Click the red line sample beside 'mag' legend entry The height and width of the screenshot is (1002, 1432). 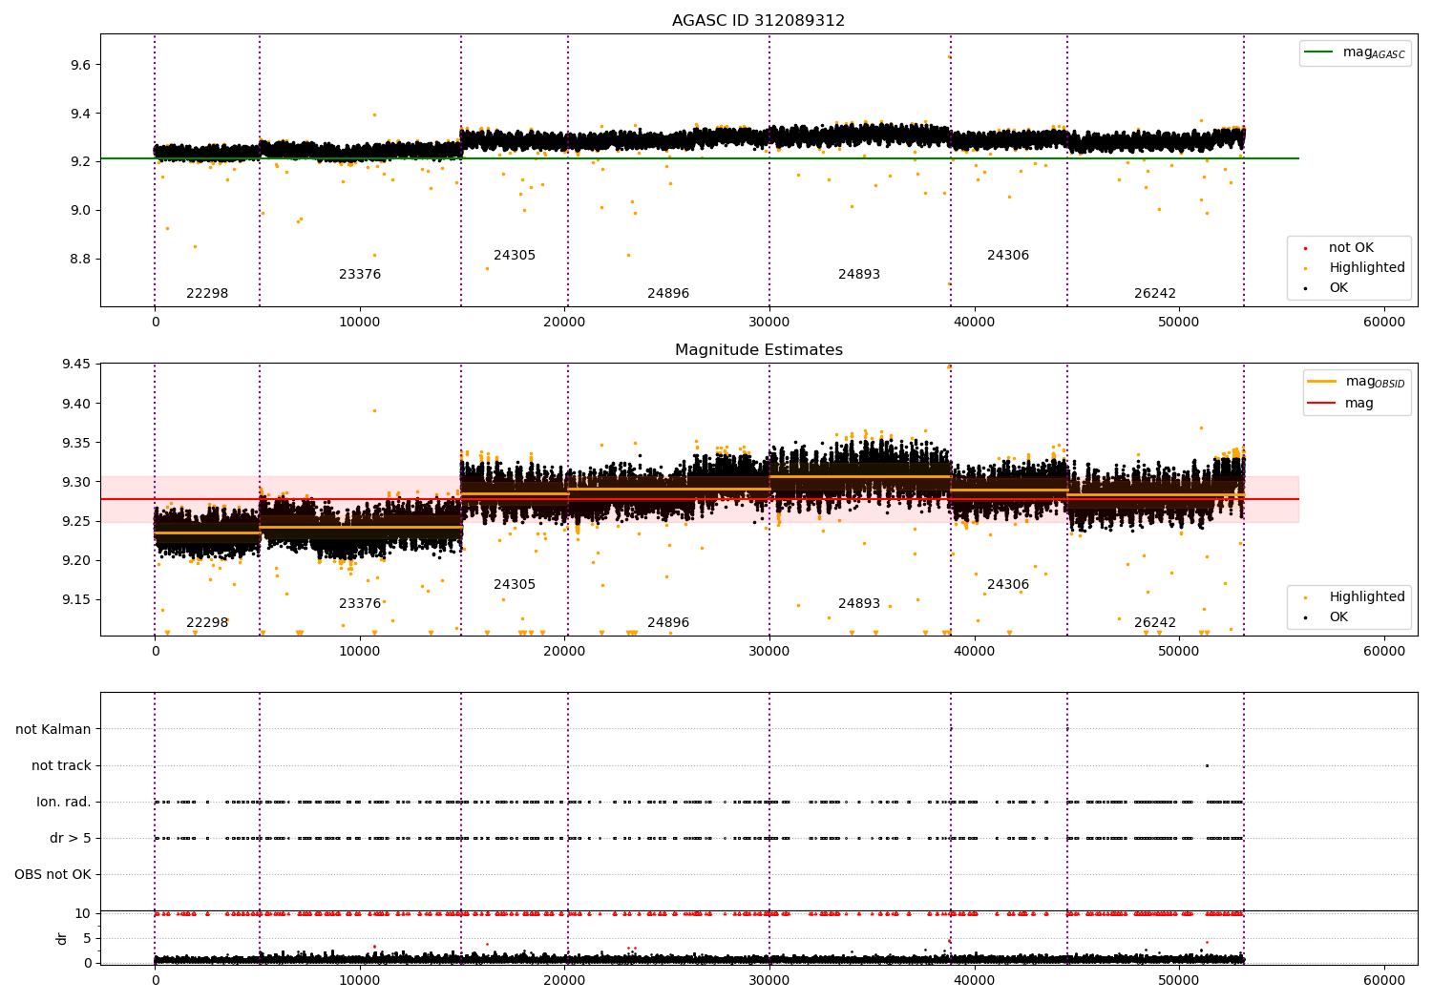pyautogui.click(x=1321, y=404)
